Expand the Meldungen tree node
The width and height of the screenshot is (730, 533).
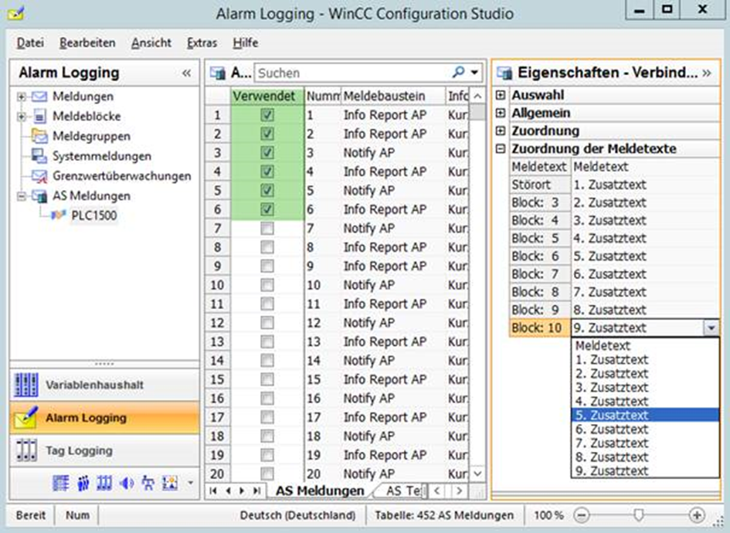[x=21, y=97]
